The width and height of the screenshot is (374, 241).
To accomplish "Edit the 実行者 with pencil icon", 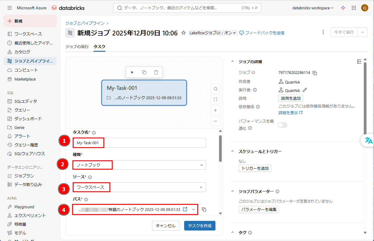I will (x=305, y=90).
